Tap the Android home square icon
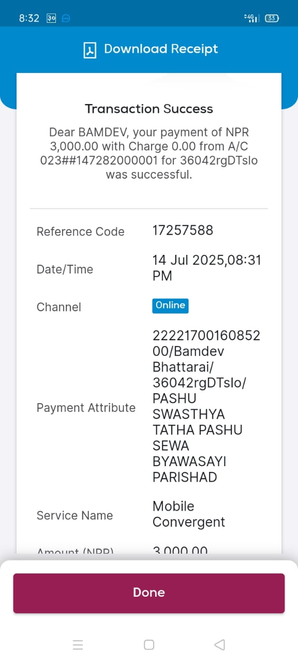298x663 pixels. click(x=149, y=645)
